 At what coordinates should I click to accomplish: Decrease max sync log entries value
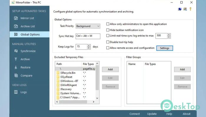coord(169,37)
